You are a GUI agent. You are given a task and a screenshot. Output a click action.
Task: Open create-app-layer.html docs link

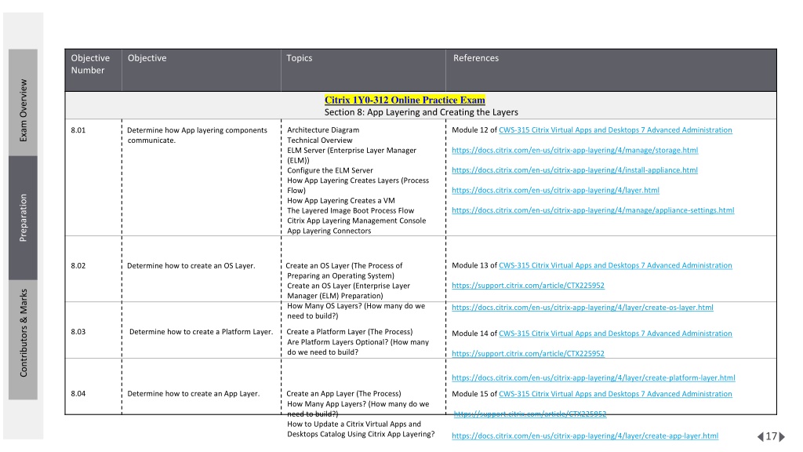585,436
